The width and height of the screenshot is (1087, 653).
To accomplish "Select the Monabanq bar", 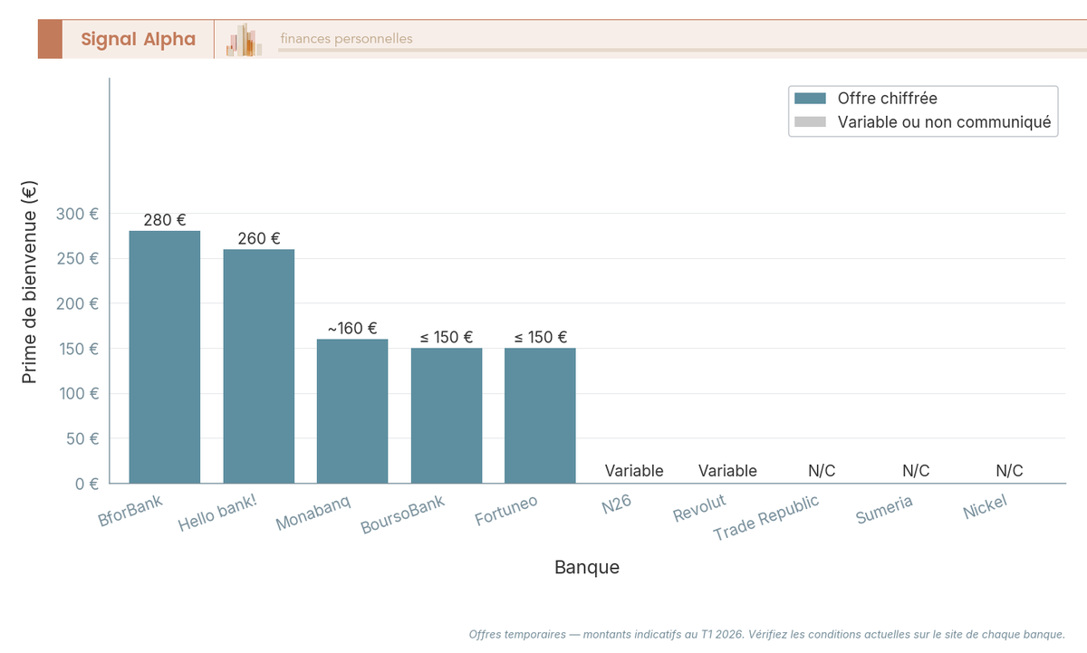I will coord(352,411).
